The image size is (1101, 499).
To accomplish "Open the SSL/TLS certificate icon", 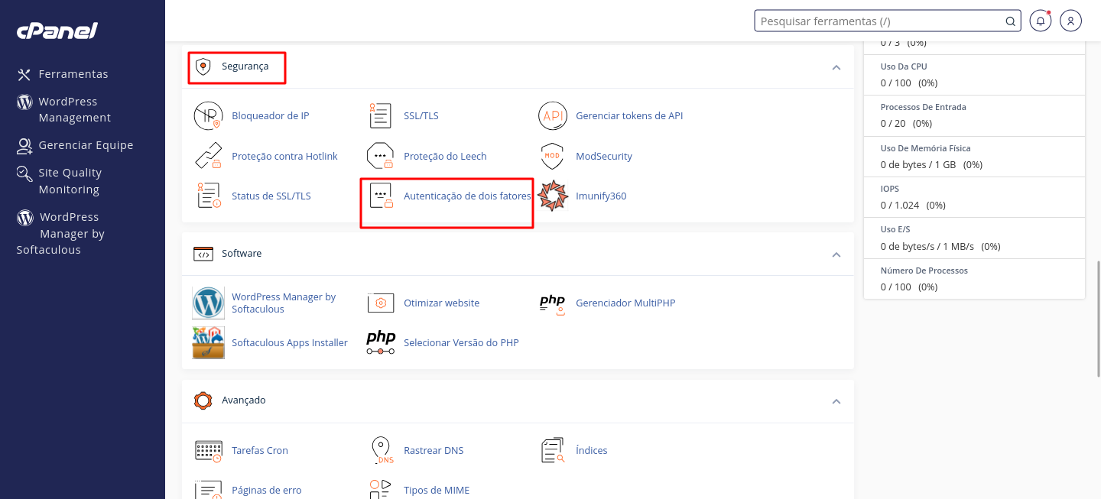I will [380, 116].
